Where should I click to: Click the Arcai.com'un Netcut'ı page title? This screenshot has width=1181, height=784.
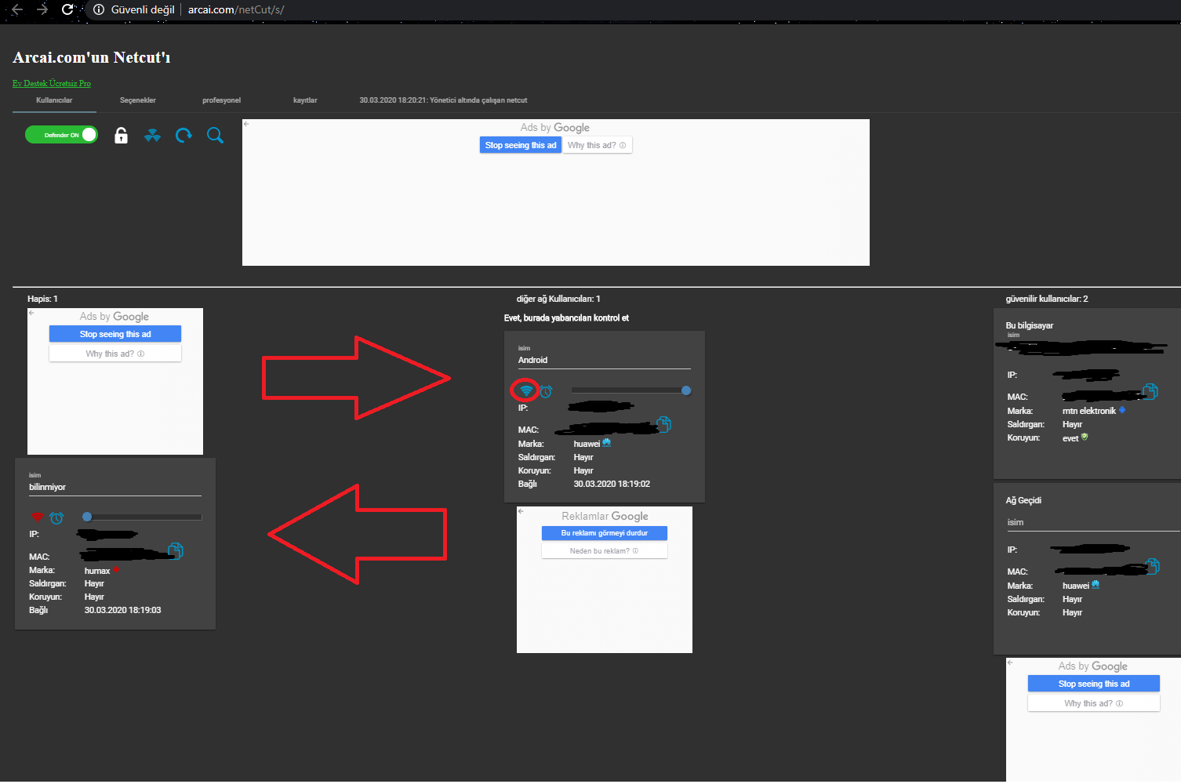click(x=91, y=57)
